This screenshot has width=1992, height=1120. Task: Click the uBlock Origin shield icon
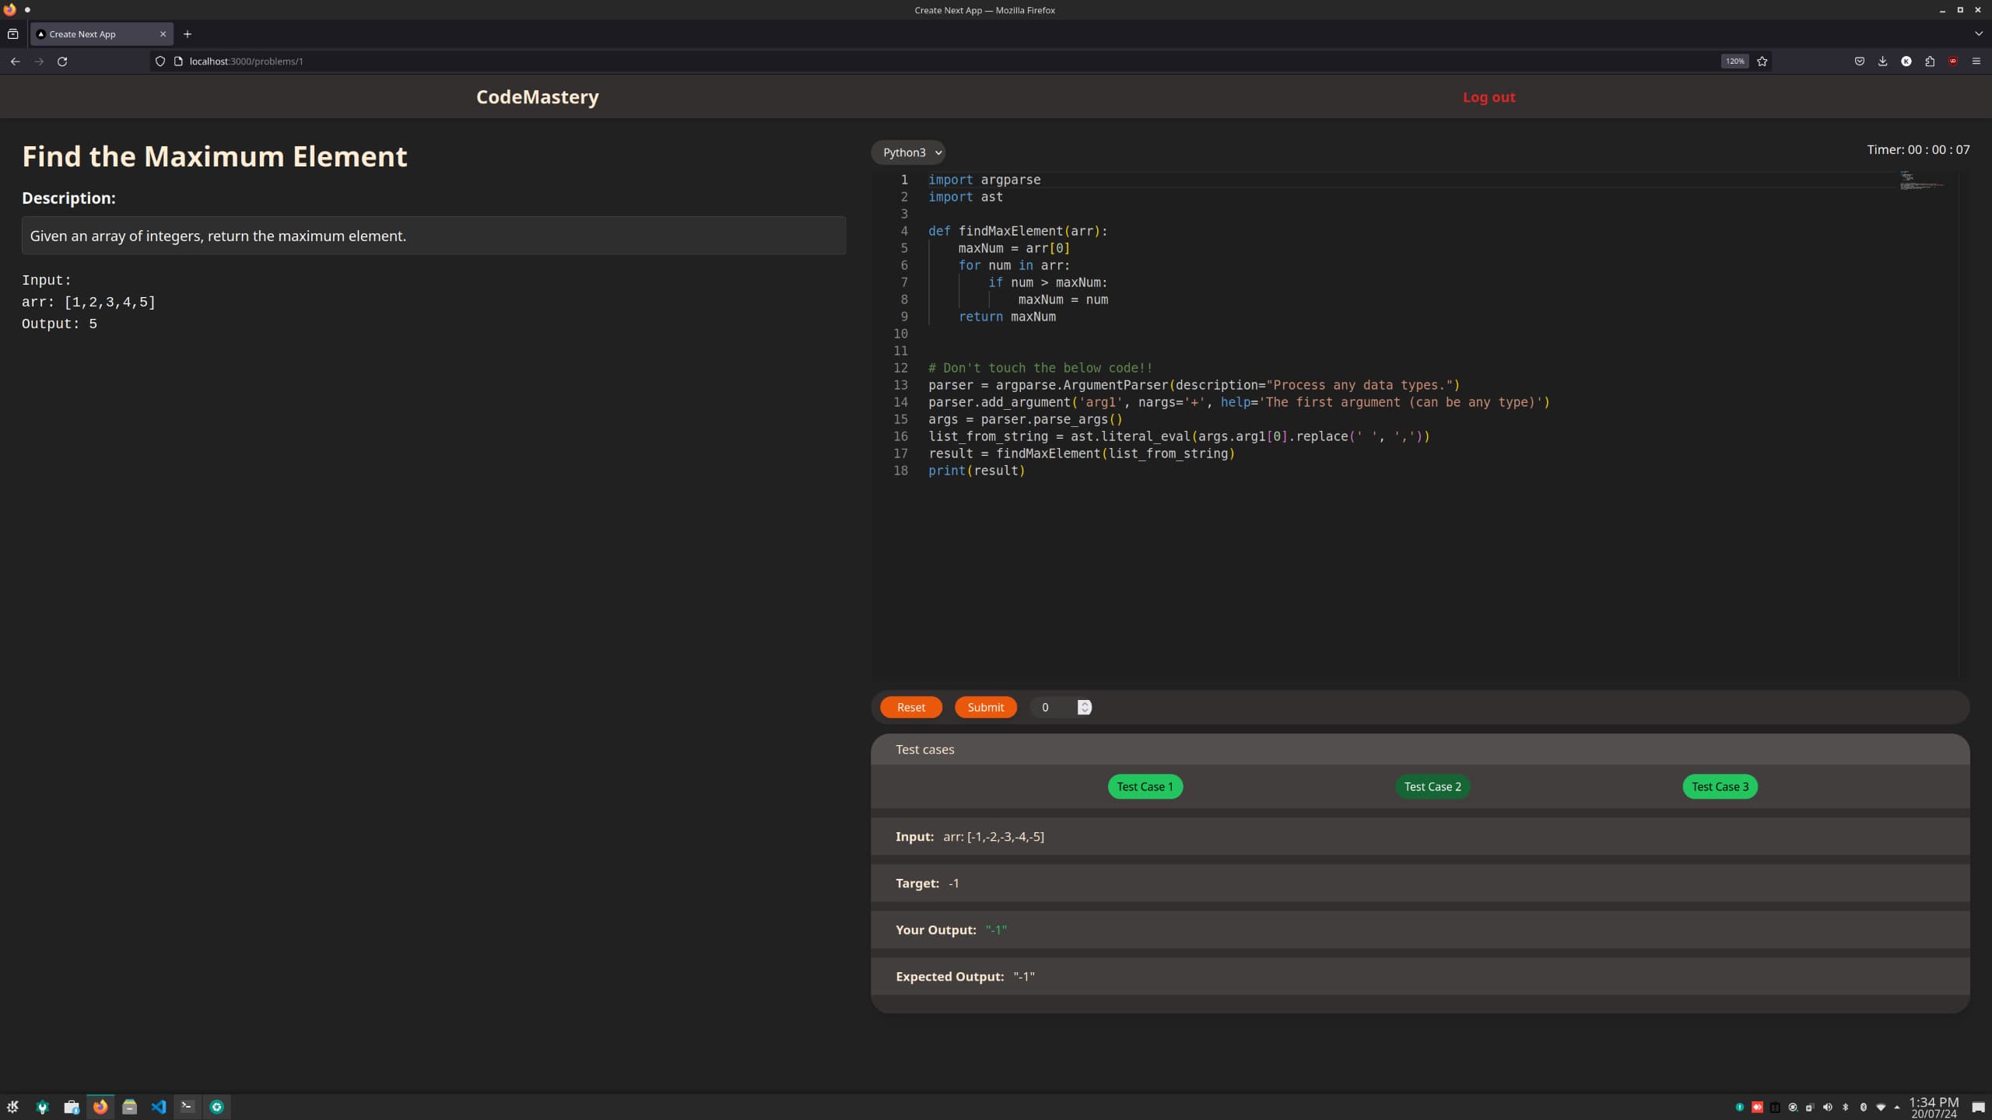coord(1953,61)
